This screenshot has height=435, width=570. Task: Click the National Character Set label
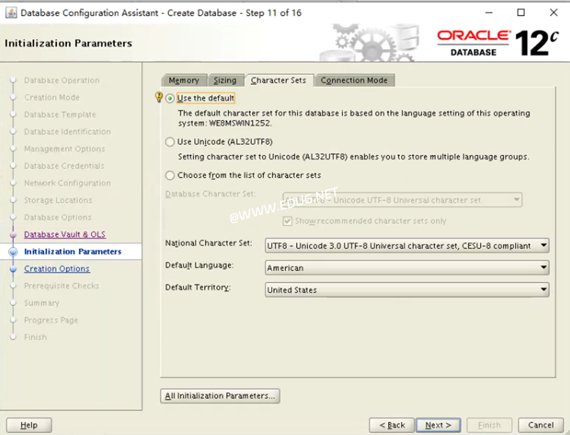(x=209, y=243)
